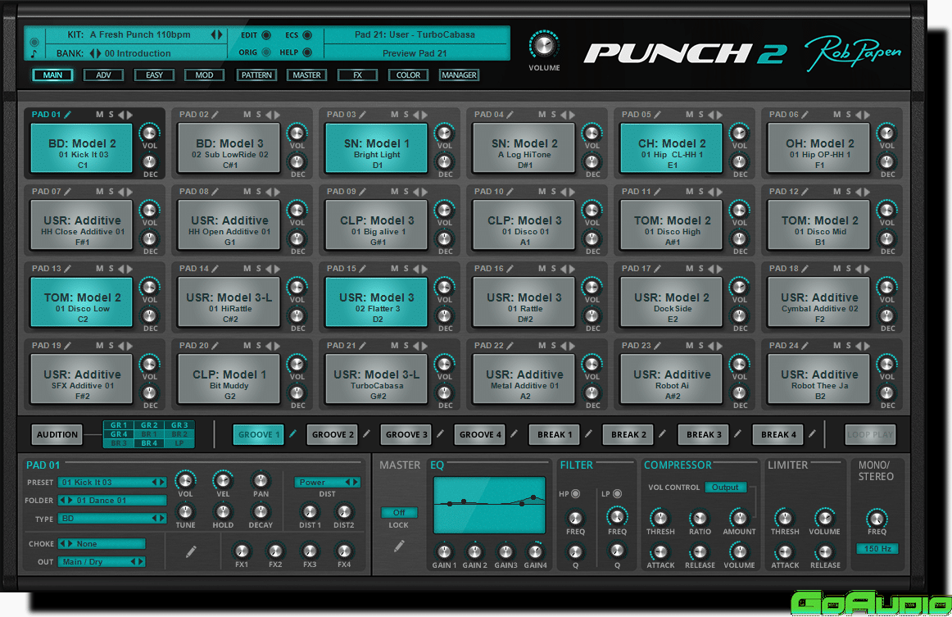
Task: Click the pencil icon beside BREAK 1
Action: click(588, 433)
